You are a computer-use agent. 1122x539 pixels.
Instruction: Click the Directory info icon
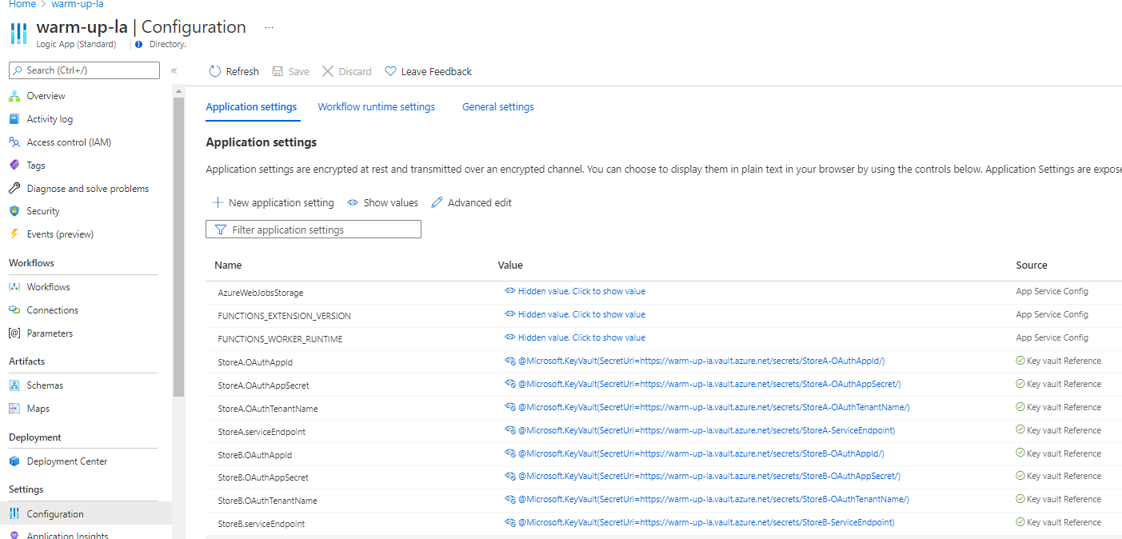139,45
